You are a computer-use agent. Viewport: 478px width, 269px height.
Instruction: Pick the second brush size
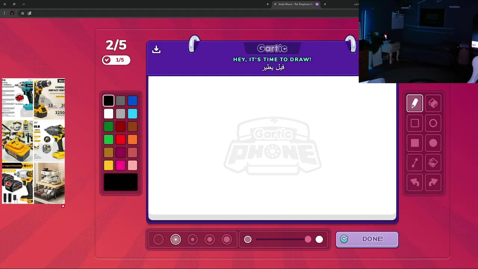tap(176, 239)
